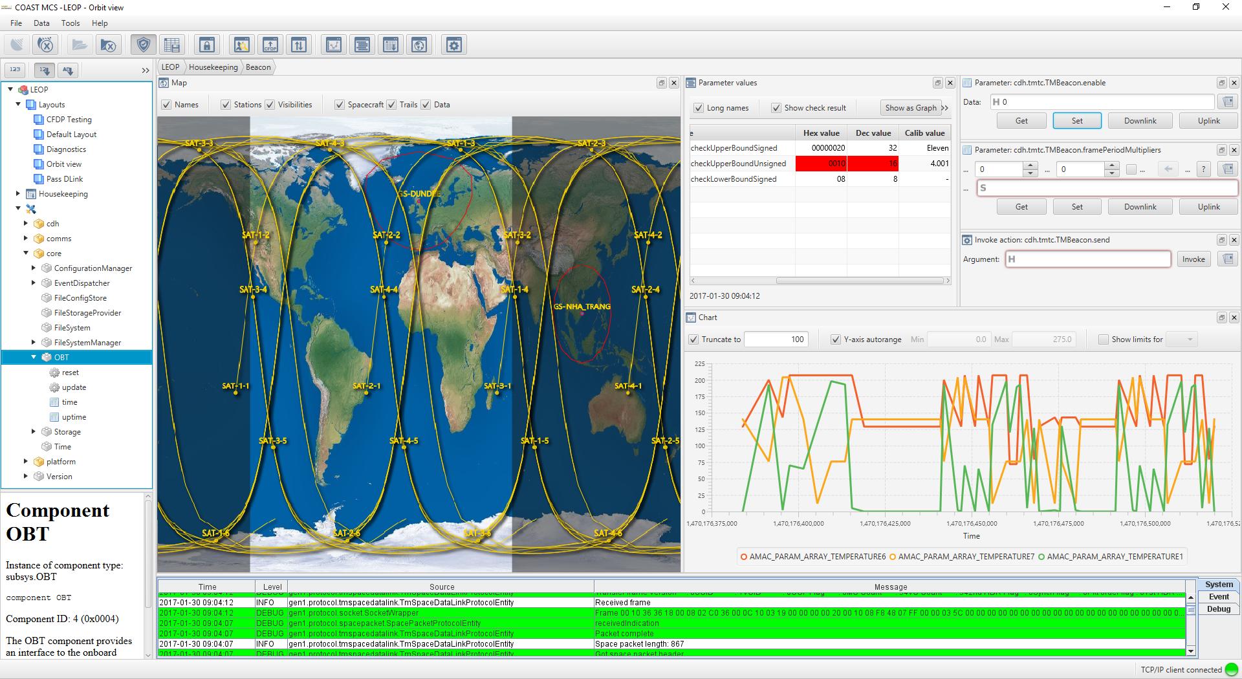Viewport: 1242px width, 679px height.
Task: Click Downlink in framePeriodMultipliers panel
Action: pos(1140,207)
